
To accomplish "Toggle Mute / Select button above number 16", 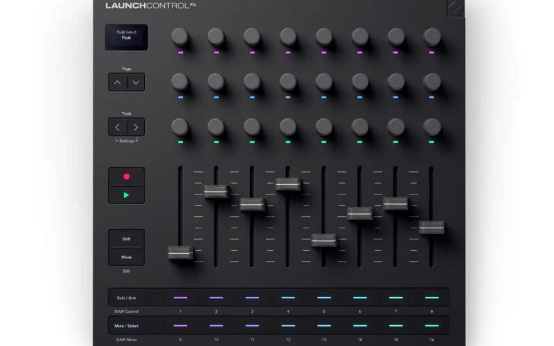I will click(431, 326).
